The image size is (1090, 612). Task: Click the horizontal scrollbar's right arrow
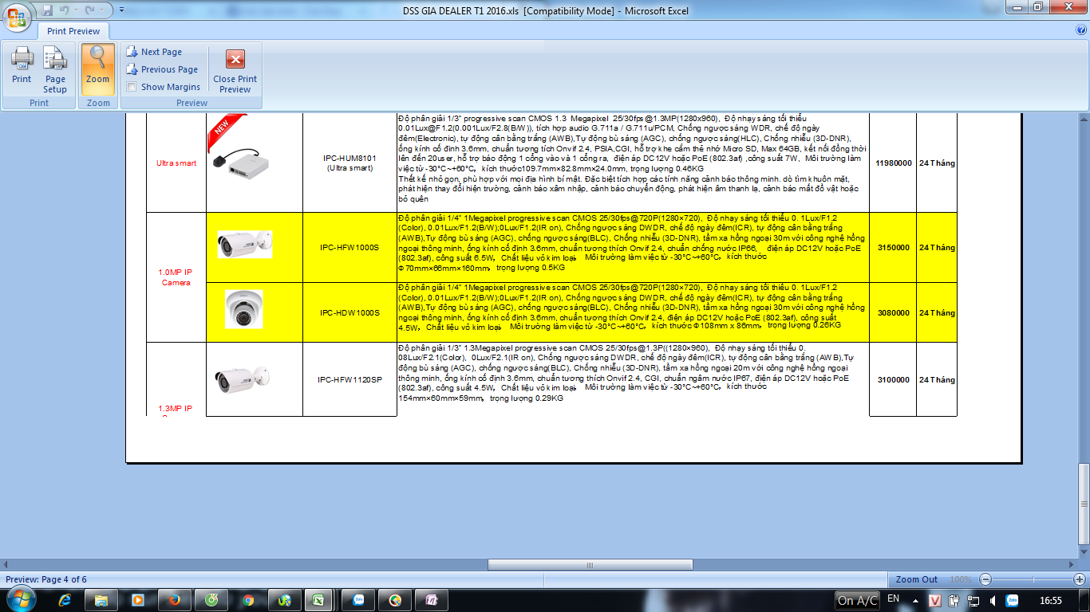[x=1070, y=564]
